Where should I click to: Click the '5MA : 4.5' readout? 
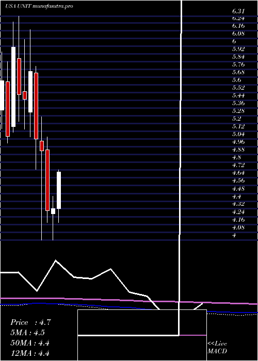coord(28,333)
